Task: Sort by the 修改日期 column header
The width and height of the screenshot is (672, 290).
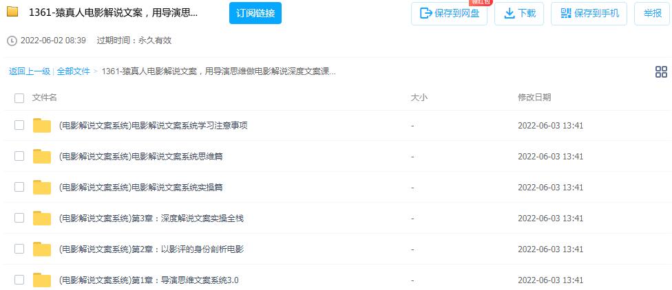Action: 534,98
